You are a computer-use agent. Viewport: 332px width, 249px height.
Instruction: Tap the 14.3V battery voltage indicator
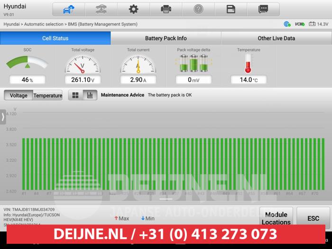coord(318,24)
